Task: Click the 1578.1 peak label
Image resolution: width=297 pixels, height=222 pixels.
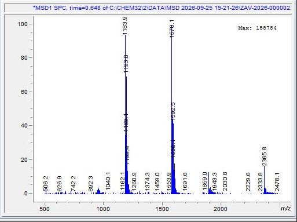Action: tap(172, 28)
